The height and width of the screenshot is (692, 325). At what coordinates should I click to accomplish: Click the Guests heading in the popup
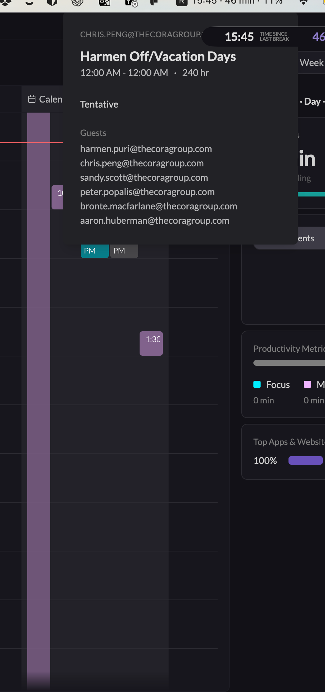click(x=93, y=133)
